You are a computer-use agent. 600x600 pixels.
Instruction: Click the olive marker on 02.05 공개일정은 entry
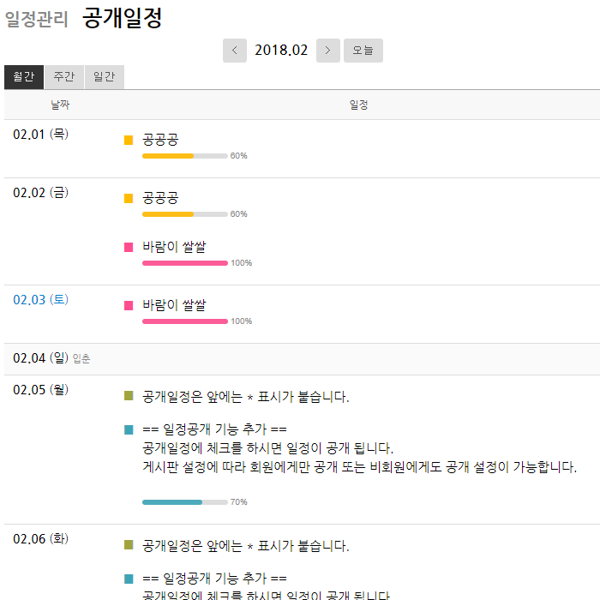pos(129,396)
